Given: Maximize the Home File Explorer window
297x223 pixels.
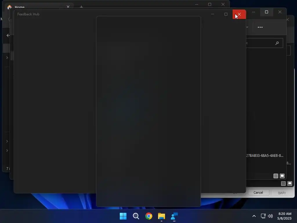Looking at the screenshot, I should pyautogui.click(x=210, y=4).
